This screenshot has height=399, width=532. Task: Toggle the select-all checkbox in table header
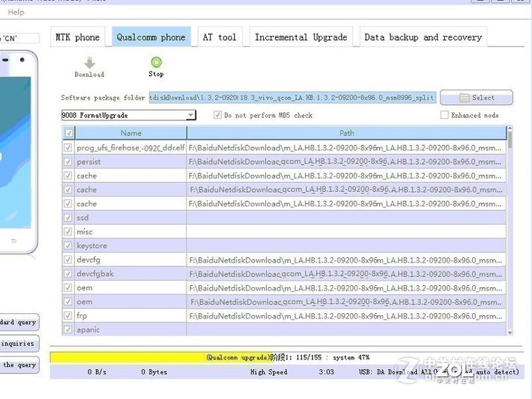point(68,133)
